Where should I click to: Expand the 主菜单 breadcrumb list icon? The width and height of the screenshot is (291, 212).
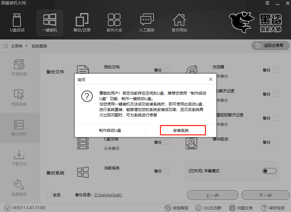click(x=5, y=46)
